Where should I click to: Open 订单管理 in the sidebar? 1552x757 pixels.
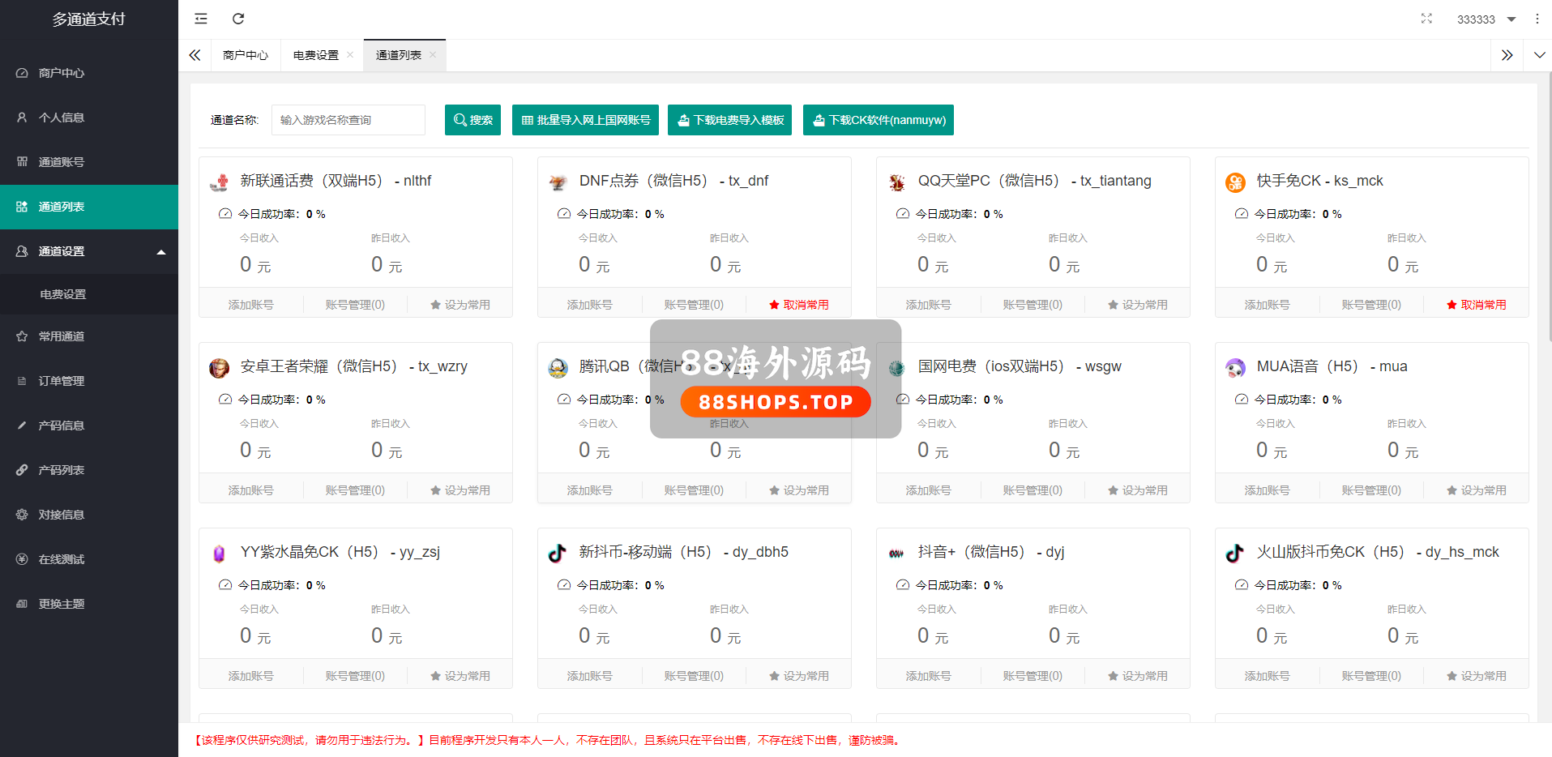(62, 381)
